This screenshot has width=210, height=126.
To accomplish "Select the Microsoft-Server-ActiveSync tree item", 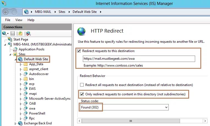I will (50, 99).
